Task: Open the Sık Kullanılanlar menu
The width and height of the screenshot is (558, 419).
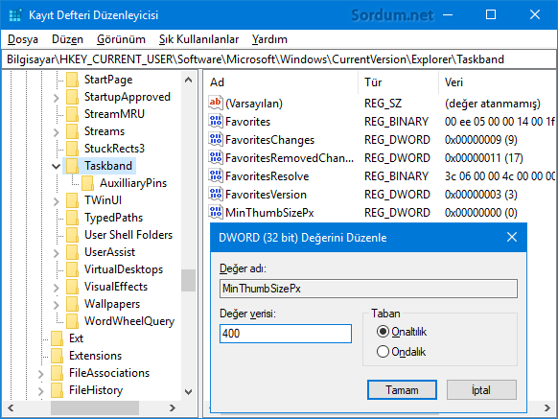Action: [x=198, y=39]
